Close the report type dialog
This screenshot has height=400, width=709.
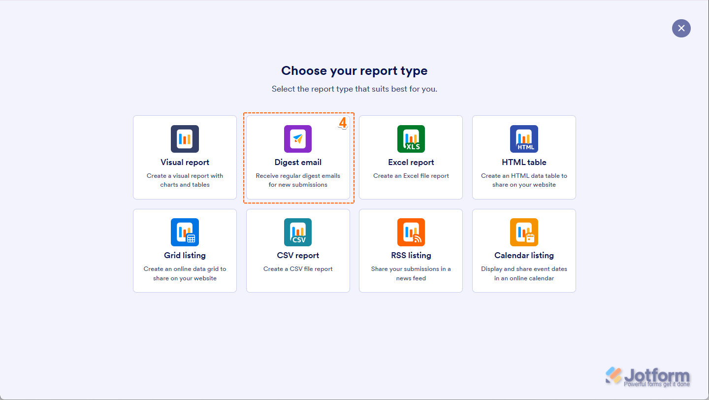[681, 28]
